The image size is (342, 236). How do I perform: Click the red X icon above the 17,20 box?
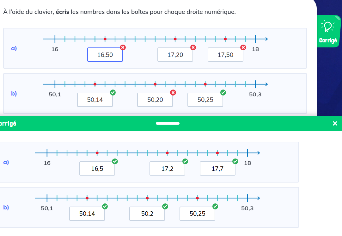[193, 47]
